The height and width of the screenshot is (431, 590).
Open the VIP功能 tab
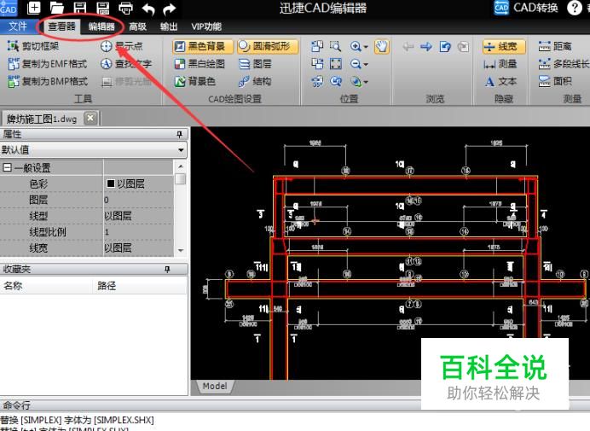[x=205, y=26]
